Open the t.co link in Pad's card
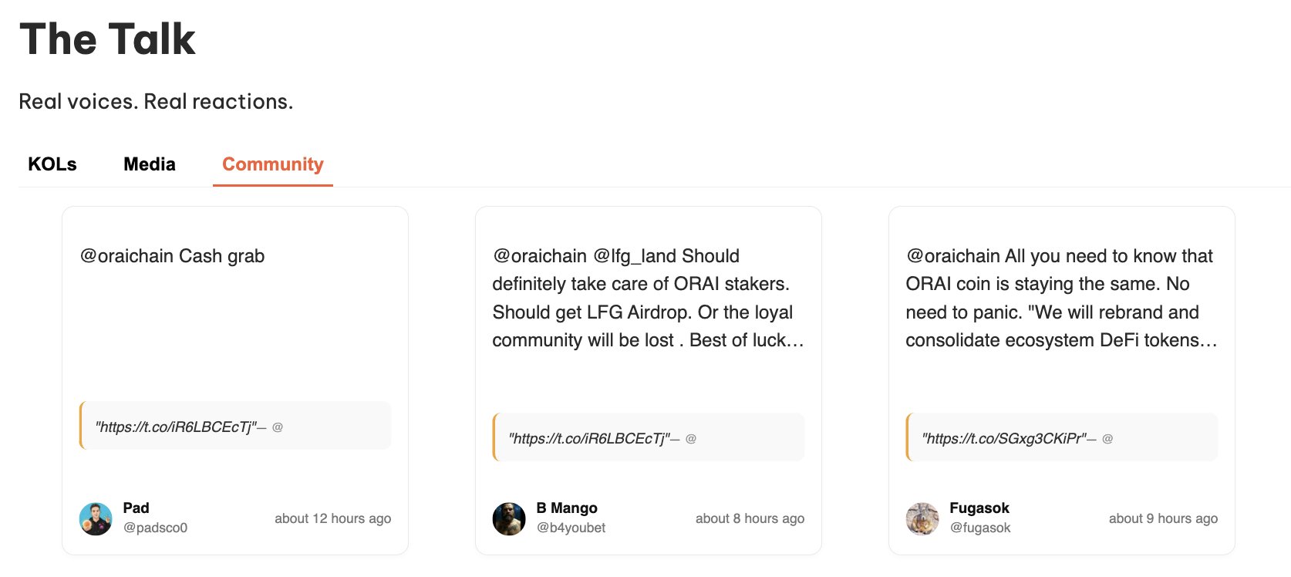The width and height of the screenshot is (1291, 577). [x=176, y=427]
